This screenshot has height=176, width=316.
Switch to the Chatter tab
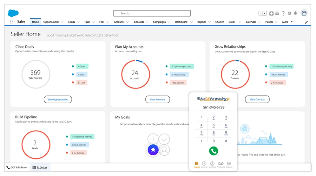pos(219,22)
